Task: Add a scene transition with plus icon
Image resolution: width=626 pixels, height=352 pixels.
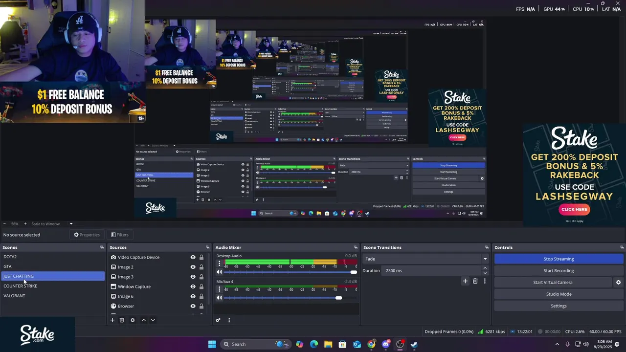Action: coord(465,281)
